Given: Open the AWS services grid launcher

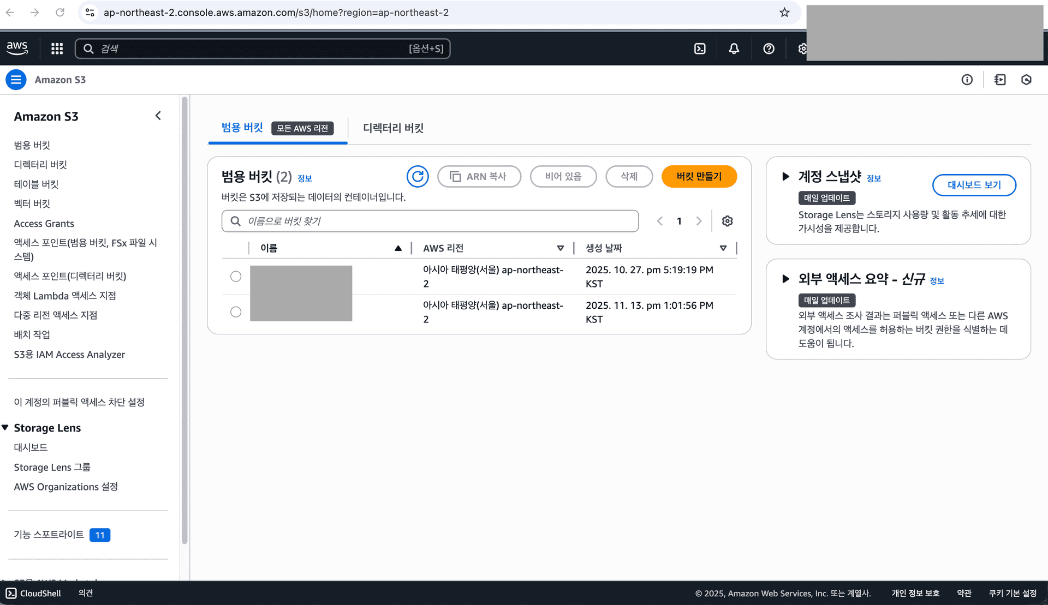Looking at the screenshot, I should click(56, 49).
